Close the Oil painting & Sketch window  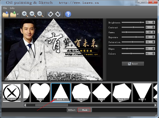[x=153, y=2]
